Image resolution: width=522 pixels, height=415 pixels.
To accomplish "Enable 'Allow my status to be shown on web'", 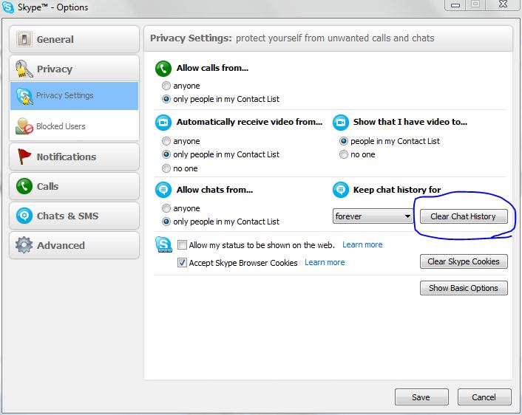I will 182,245.
